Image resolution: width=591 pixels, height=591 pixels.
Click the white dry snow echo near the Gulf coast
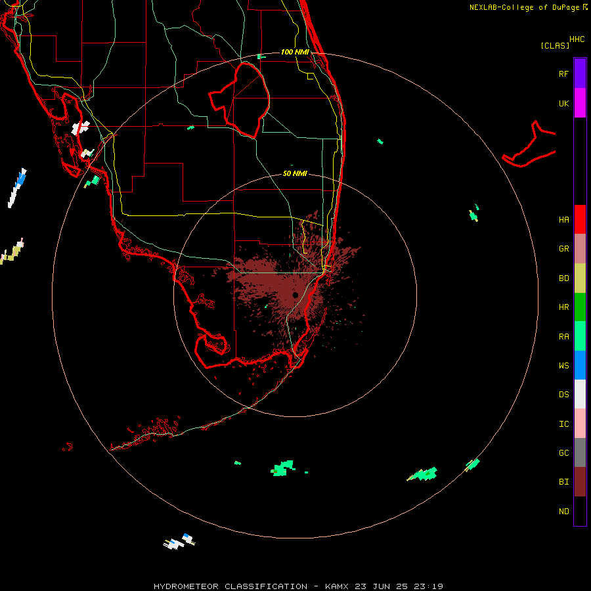[x=81, y=128]
